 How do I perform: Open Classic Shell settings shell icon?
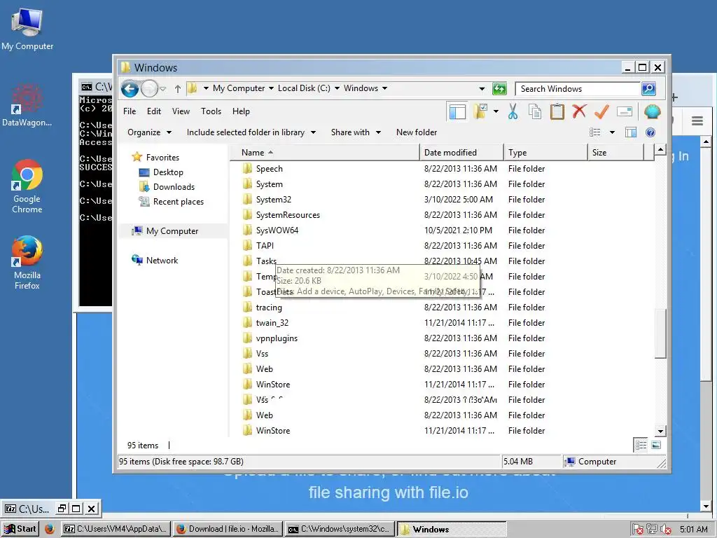click(652, 111)
